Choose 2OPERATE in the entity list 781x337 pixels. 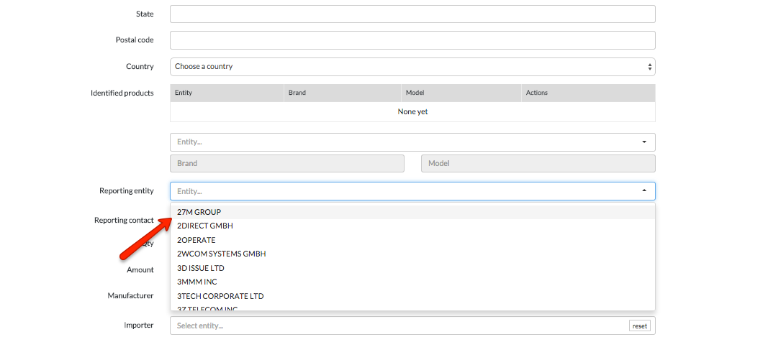click(196, 240)
